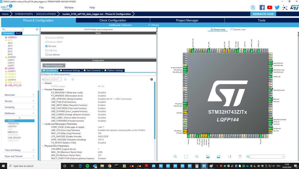Open the ST Facebook page icon
This screenshot has width=299, height=169.
click(262, 7)
